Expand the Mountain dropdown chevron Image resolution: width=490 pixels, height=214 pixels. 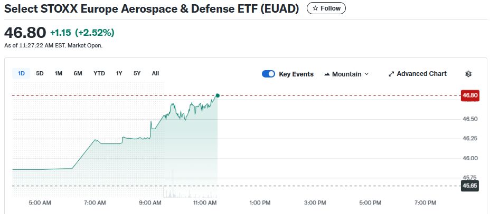pyautogui.click(x=367, y=74)
